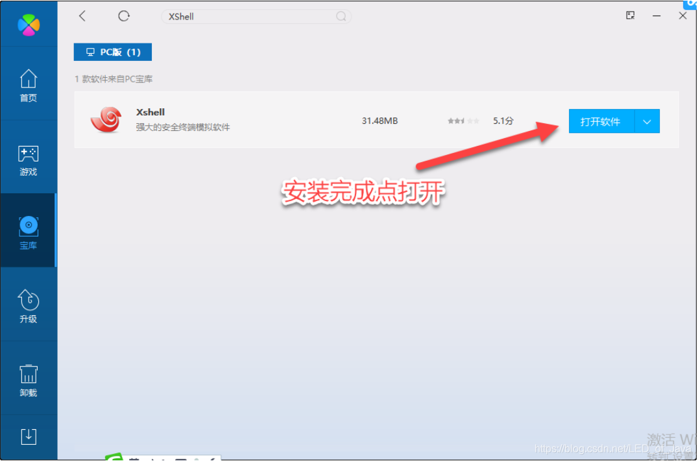Click the colorful app logo
The width and height of the screenshot is (698, 461).
(x=29, y=25)
